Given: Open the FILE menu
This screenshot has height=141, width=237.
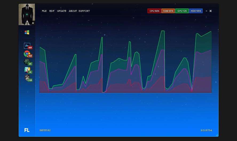Looking at the screenshot, I should pyautogui.click(x=44, y=11).
